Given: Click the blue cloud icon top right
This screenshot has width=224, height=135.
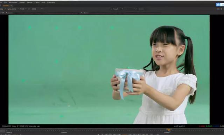Looking at the screenshot, I should point(218,5).
